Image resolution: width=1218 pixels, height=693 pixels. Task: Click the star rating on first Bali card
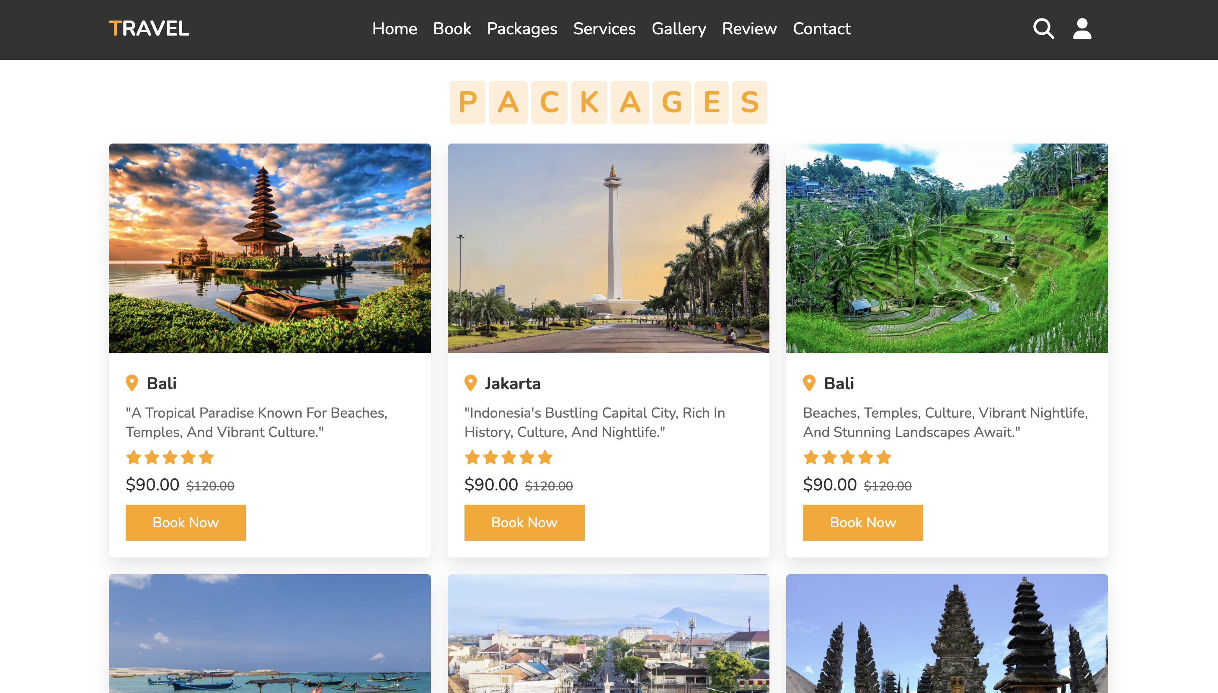coord(170,457)
